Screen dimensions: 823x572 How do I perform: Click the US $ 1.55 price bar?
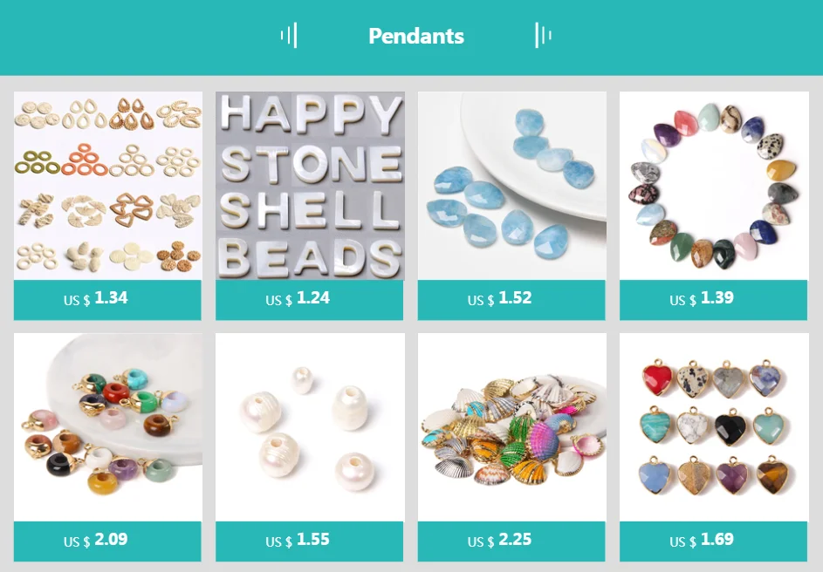pos(309,541)
